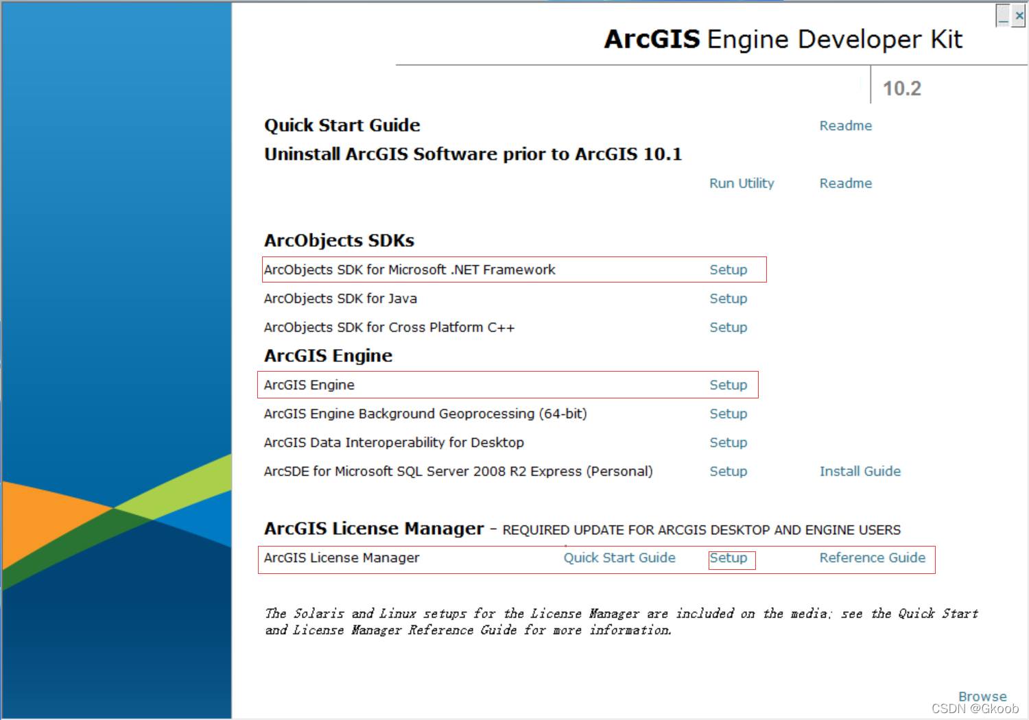Launch Setup for ArcObjects SDK for Java

[x=728, y=298]
